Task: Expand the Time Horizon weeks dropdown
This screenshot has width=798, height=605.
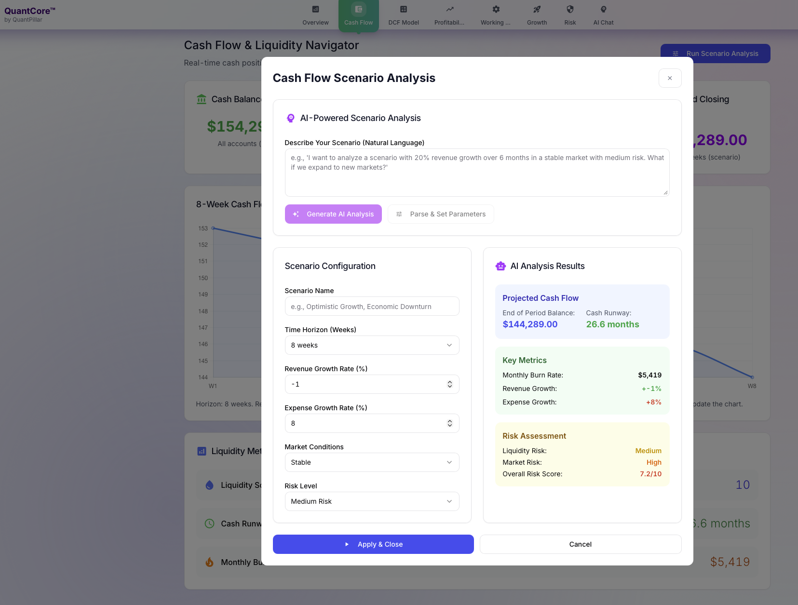Action: pyautogui.click(x=372, y=345)
